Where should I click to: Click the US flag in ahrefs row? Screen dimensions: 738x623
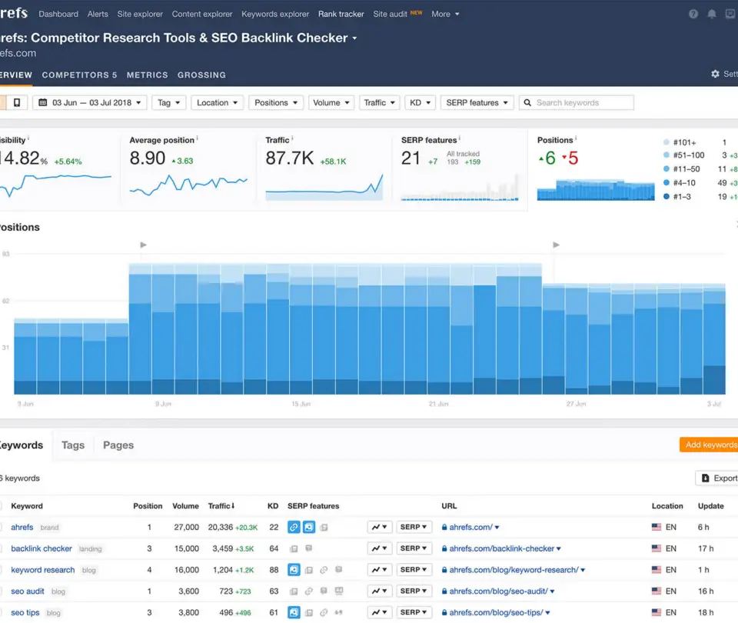657,527
